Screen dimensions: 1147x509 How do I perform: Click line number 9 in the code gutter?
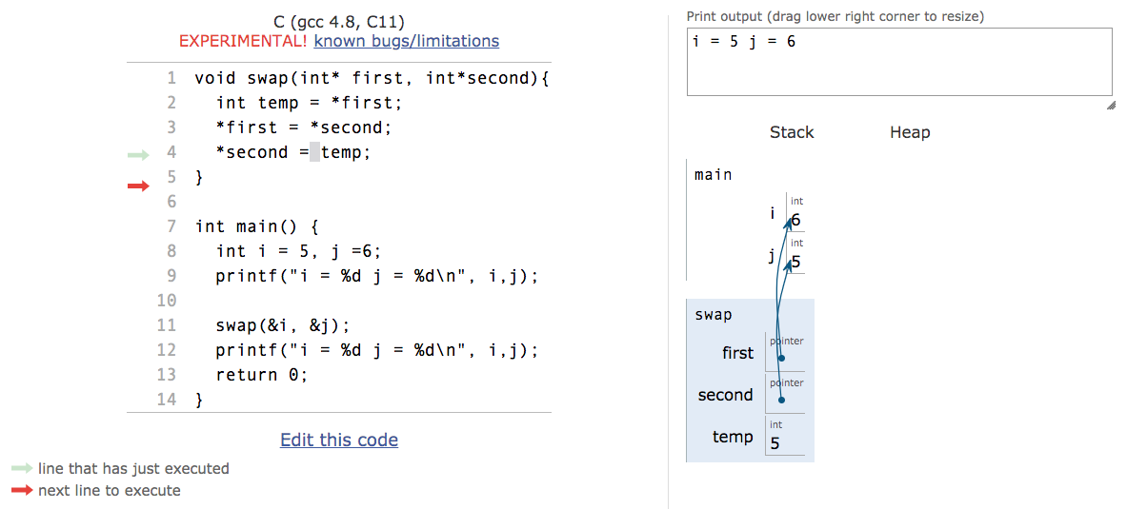(171, 276)
